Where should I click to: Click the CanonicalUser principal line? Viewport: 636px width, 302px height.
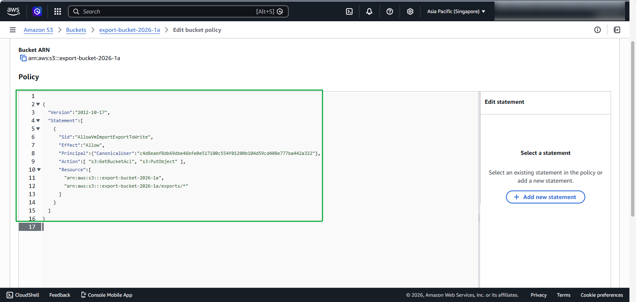pos(189,153)
